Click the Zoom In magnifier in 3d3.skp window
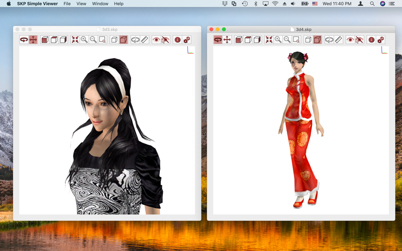The image size is (402, 251). coord(84,40)
